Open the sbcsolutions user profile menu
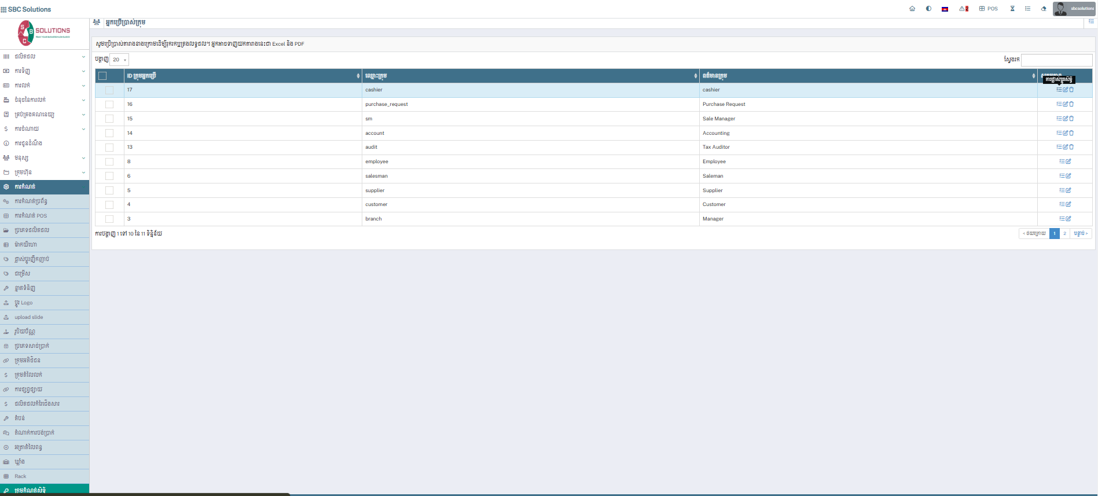The height and width of the screenshot is (496, 1098). (1074, 9)
